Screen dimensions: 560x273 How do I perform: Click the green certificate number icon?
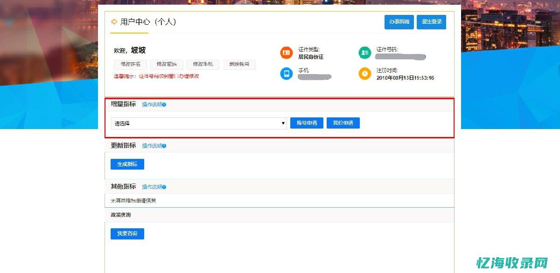point(364,52)
